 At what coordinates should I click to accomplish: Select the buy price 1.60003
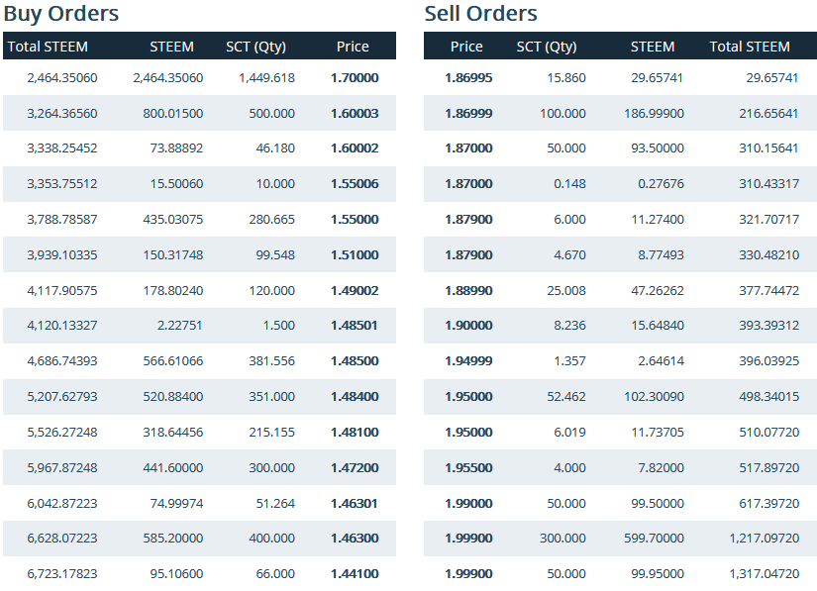click(355, 113)
